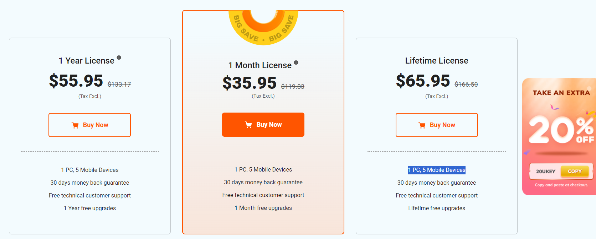Click the $65.95 lifetime price
Image resolution: width=596 pixels, height=239 pixels.
423,81
